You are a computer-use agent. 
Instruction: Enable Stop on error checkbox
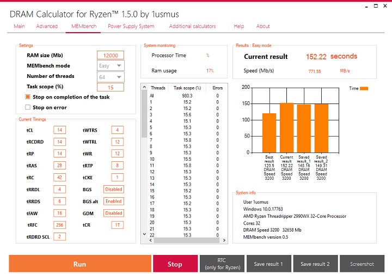28,107
